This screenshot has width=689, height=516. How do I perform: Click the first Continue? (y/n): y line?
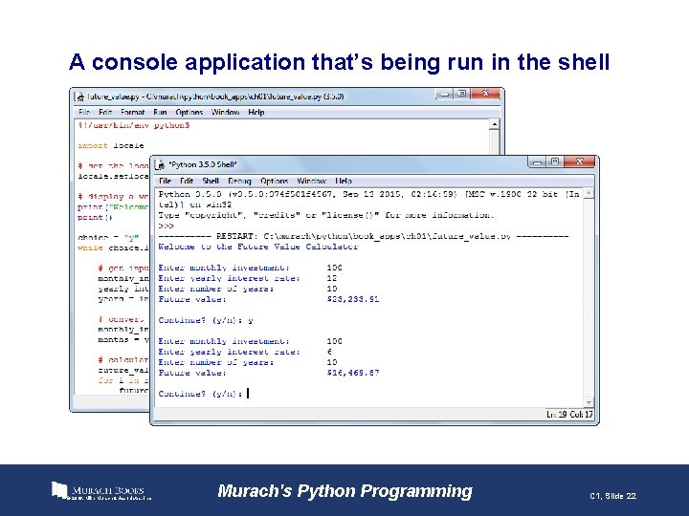[x=206, y=320]
